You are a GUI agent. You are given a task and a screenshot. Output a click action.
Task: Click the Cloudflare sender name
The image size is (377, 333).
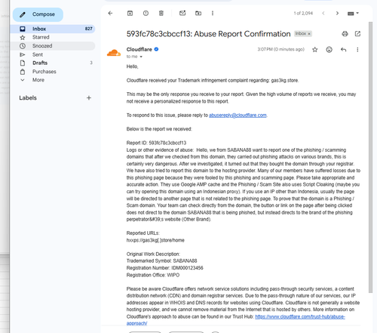[x=139, y=49]
